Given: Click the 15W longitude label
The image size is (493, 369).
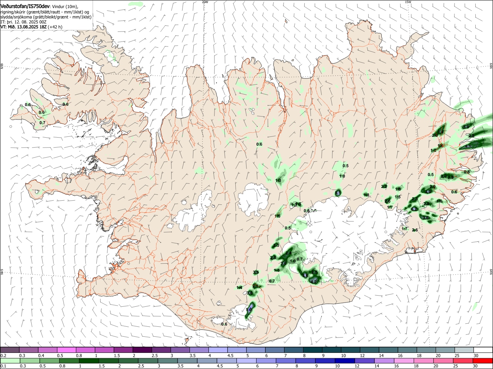Looking at the screenshot, I should coord(408,2).
